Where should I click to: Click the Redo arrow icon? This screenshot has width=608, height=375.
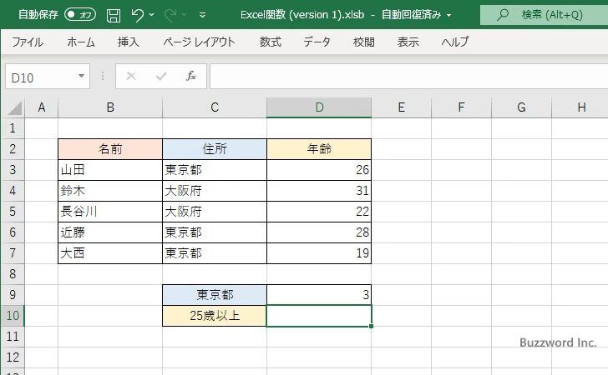(170, 15)
